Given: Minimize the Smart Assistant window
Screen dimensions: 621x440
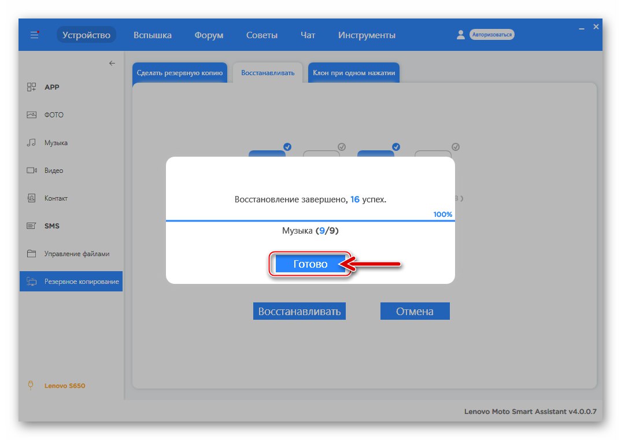Looking at the screenshot, I should 582,29.
